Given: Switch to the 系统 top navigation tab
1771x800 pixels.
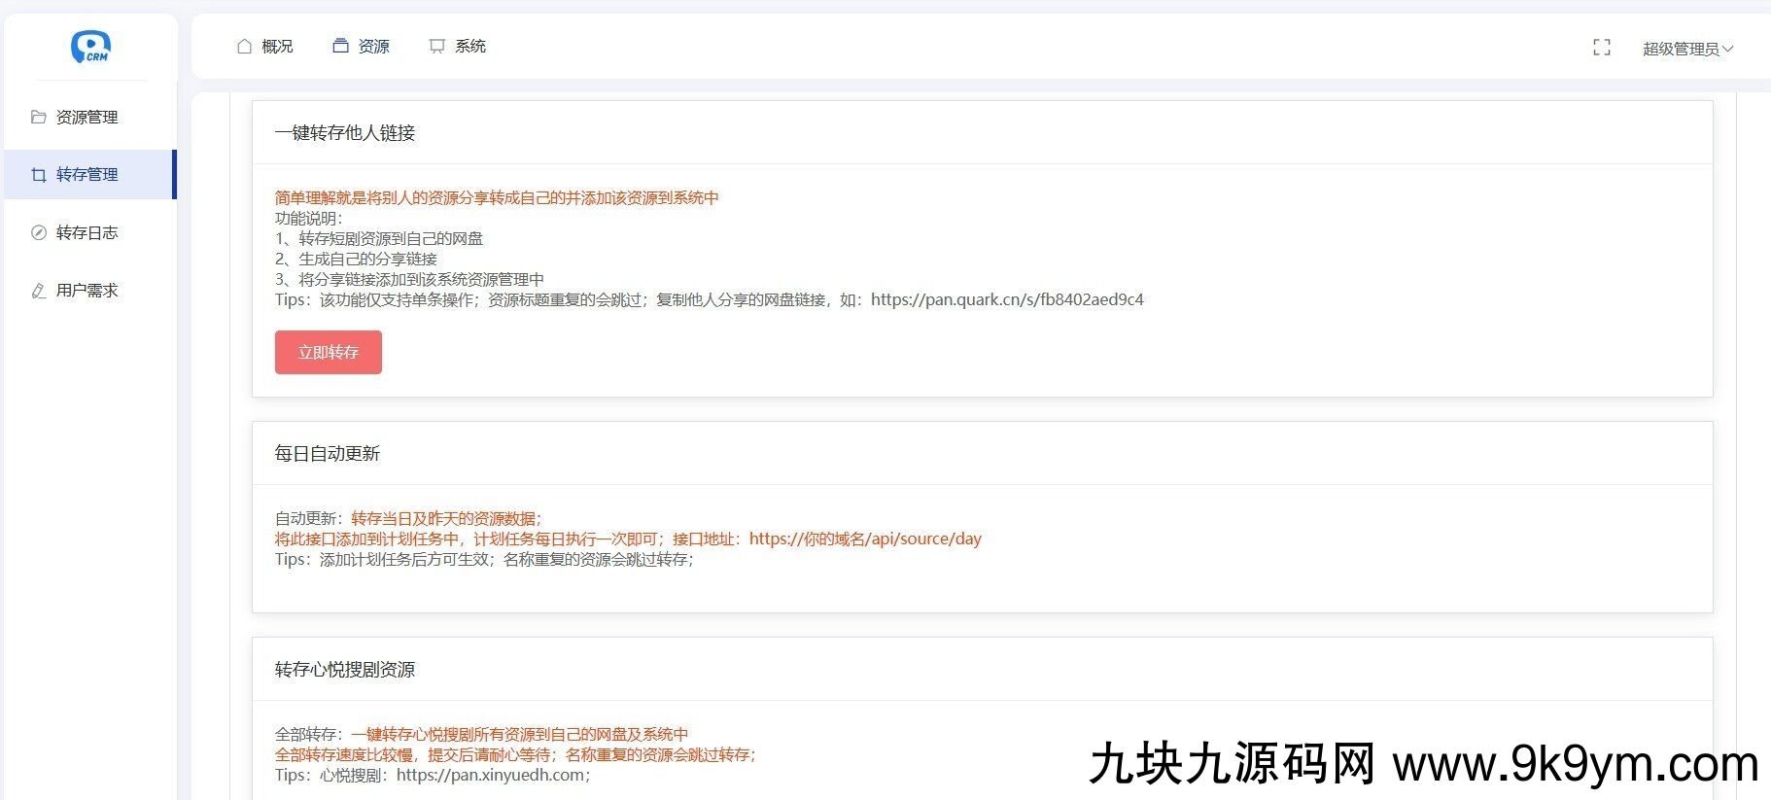Looking at the screenshot, I should [x=470, y=46].
